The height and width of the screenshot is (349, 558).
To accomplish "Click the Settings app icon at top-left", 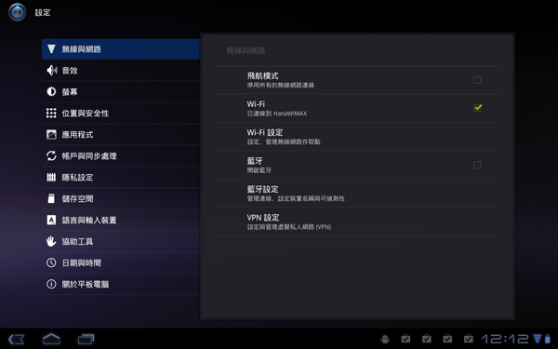I will (x=17, y=12).
